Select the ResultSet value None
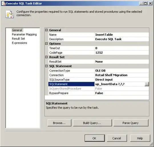Screen dimensions: 154x147 click(121, 62)
